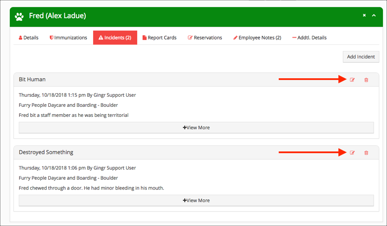Click the Fred (Alex Ladue) header title
Viewport: 387px width, 226px height.
tap(57, 16)
